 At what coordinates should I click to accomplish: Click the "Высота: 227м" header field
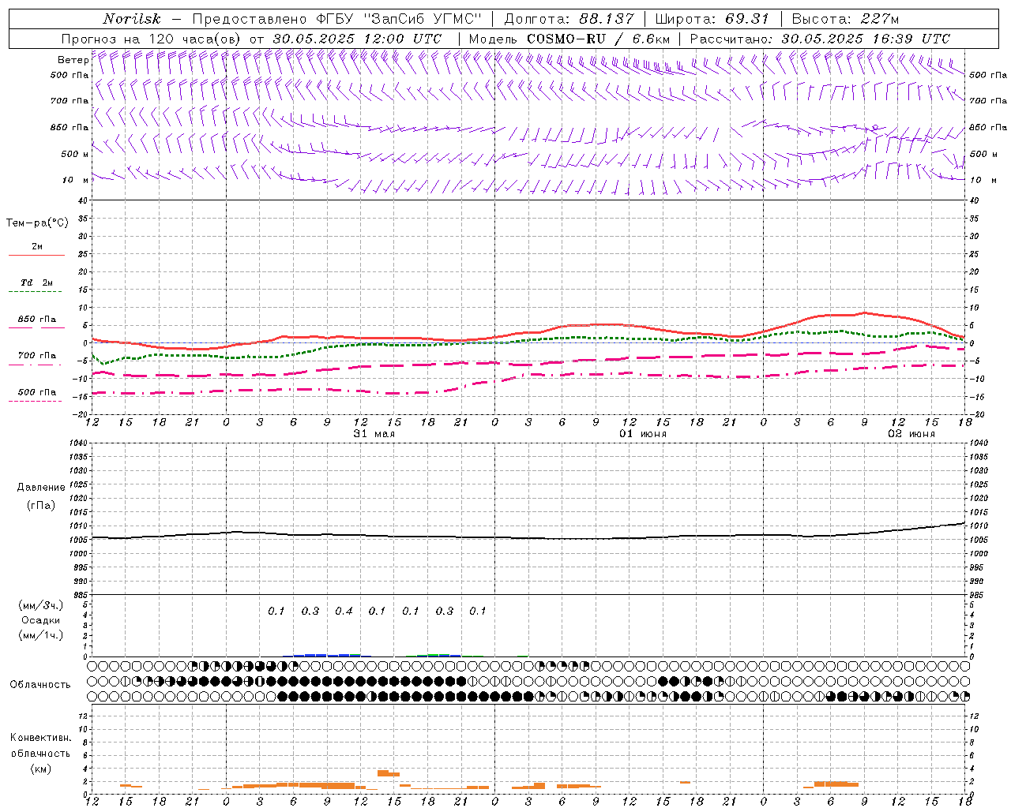845,19
